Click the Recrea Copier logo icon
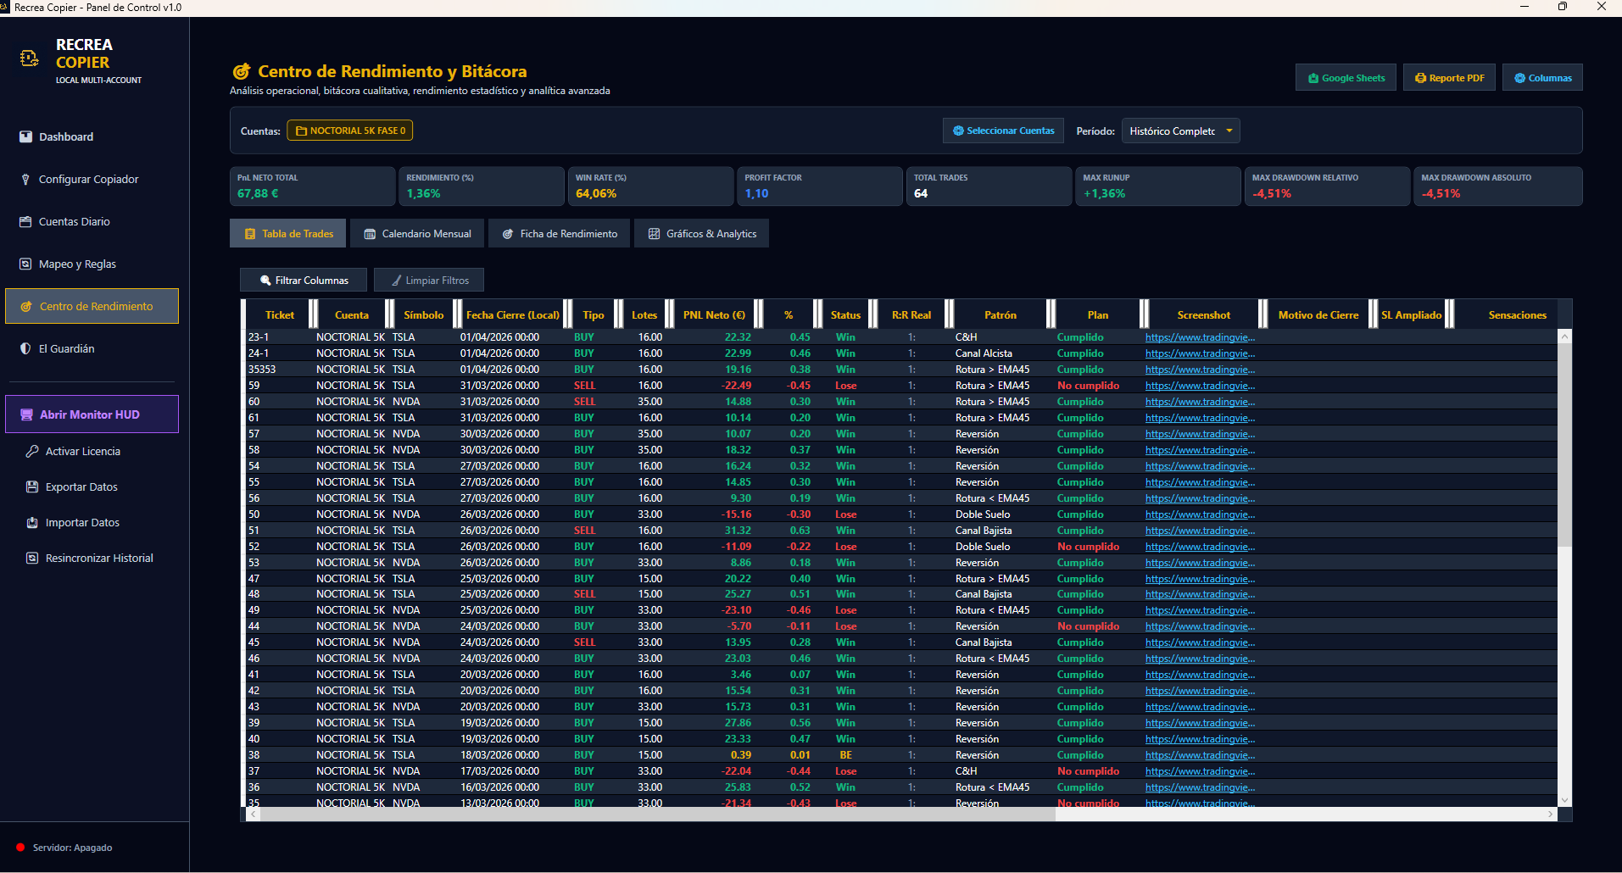Image resolution: width=1622 pixels, height=873 pixels. pyautogui.click(x=30, y=58)
